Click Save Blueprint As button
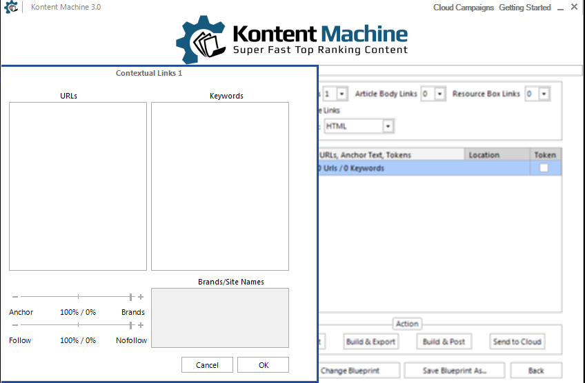This screenshot has width=585, height=383. [x=454, y=371]
